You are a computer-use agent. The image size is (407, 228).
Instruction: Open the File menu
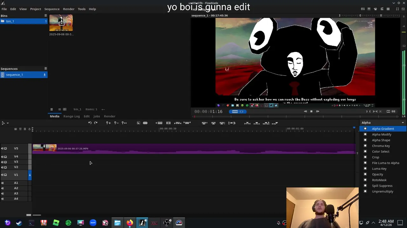coord(4,9)
